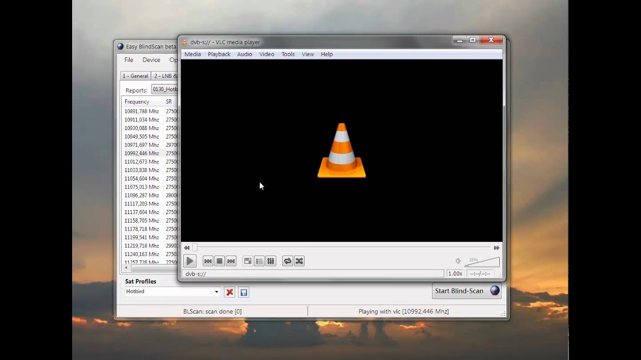Viewport: 641px width, 360px height.
Task: Select the 11137,604 Mhz row
Action: tap(150, 212)
